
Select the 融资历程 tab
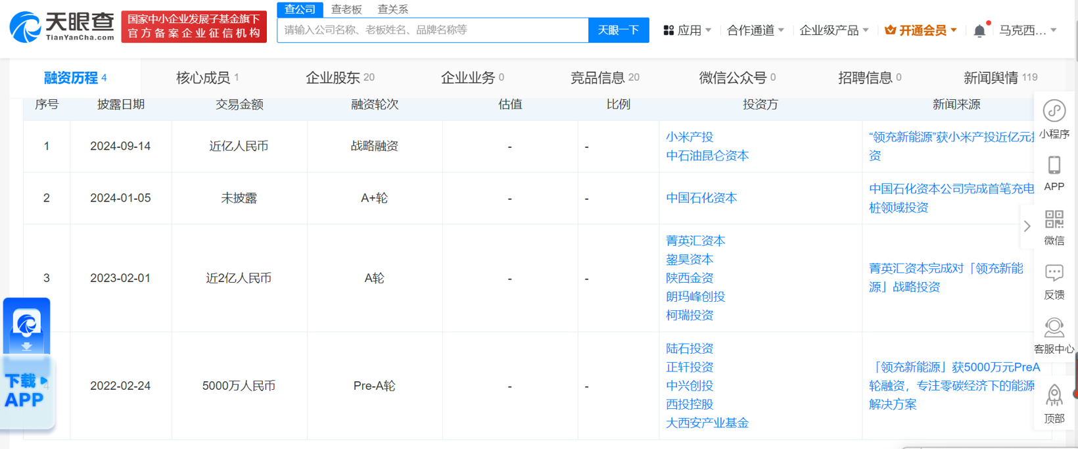click(x=75, y=78)
